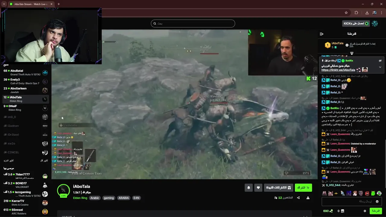Insert the cat emote
Image resolution: width=386 pixels, height=217 pixels.
pyautogui.click(x=331, y=193)
